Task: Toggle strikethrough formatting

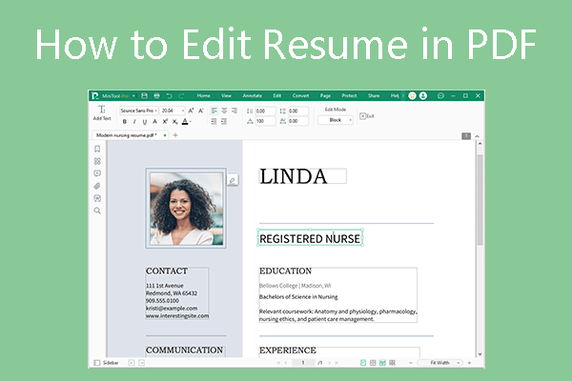Action: (155, 121)
